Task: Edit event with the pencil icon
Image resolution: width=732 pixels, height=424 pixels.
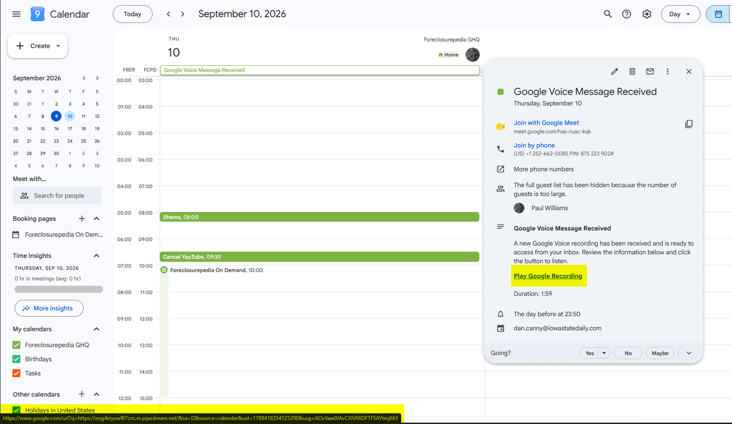Action: (614, 71)
